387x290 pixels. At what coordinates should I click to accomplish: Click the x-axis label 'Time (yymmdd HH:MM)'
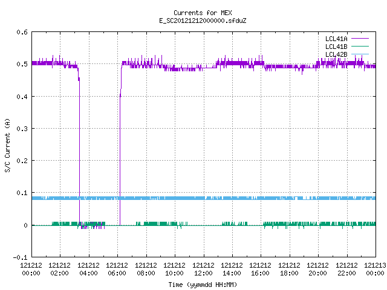coord(203,285)
